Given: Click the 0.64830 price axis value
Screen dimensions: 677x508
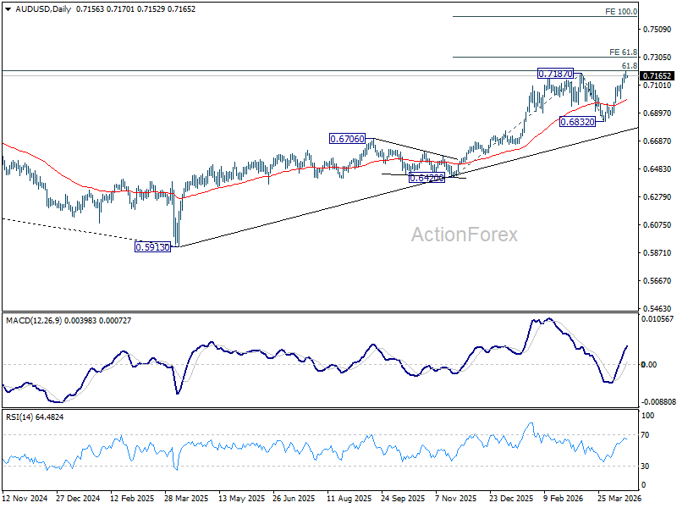Looking at the screenshot, I should tap(658, 168).
